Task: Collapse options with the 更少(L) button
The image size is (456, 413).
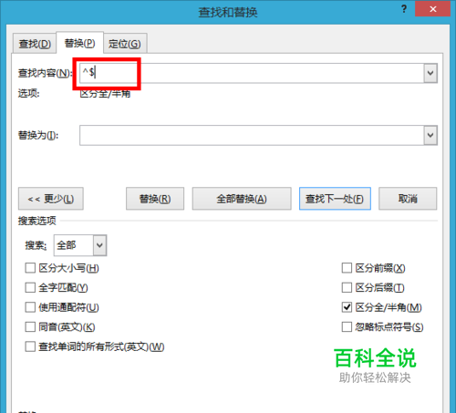Action: (x=51, y=199)
